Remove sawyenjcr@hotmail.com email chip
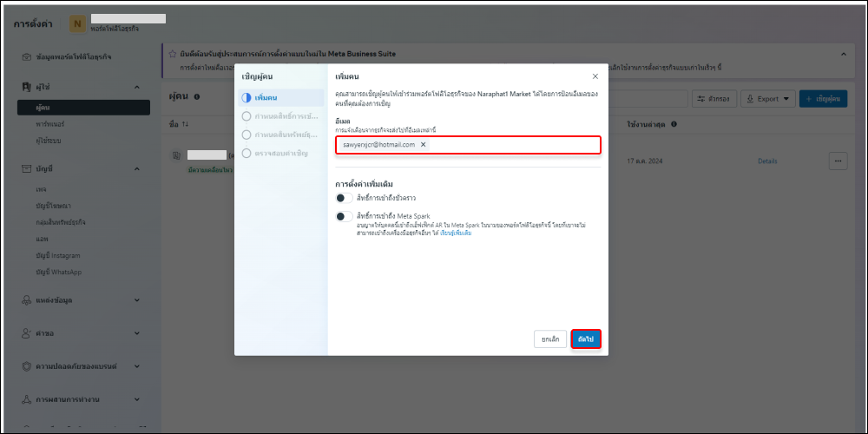 click(423, 144)
